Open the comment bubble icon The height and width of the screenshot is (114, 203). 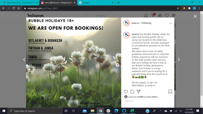pyautogui.click(x=132, y=91)
